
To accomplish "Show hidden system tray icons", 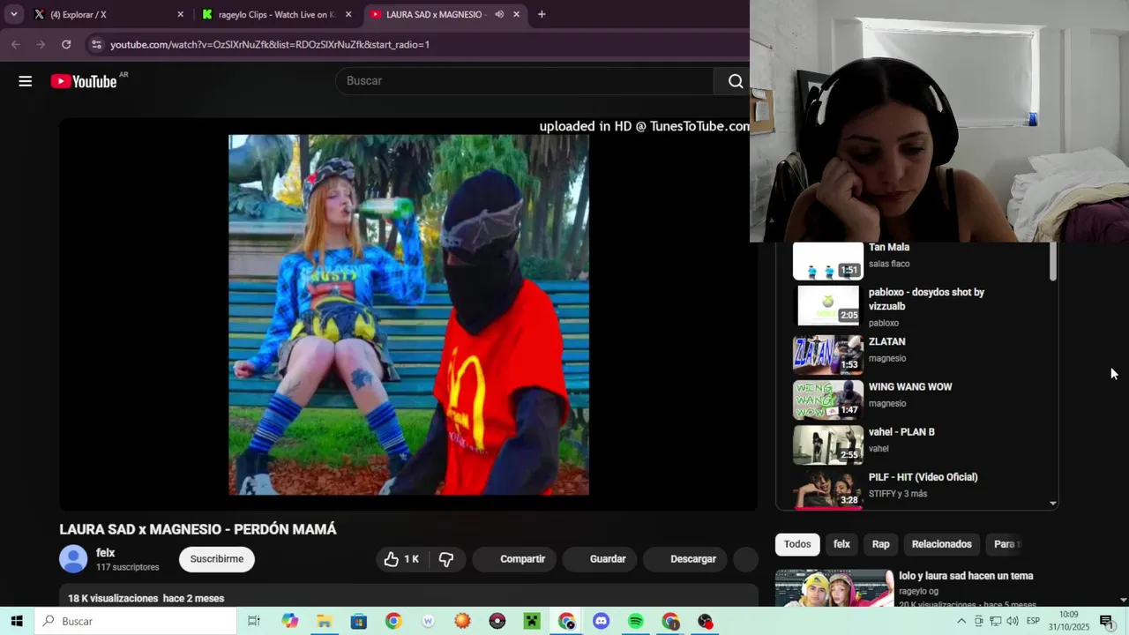I will click(x=961, y=621).
